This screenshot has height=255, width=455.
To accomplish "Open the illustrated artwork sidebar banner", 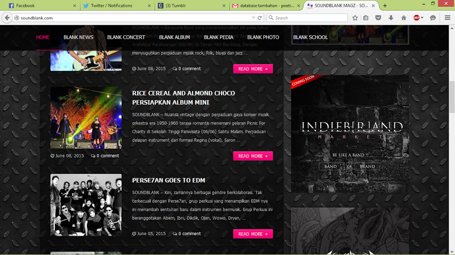I will (x=350, y=231).
